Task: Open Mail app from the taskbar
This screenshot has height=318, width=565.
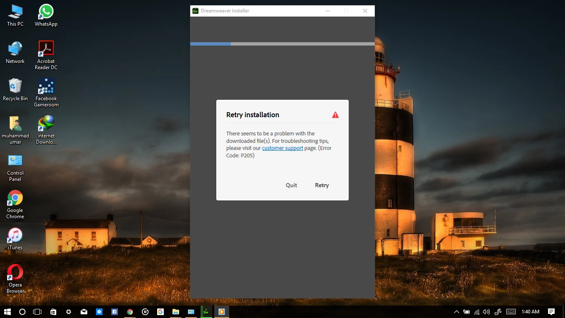Action: tap(84, 312)
